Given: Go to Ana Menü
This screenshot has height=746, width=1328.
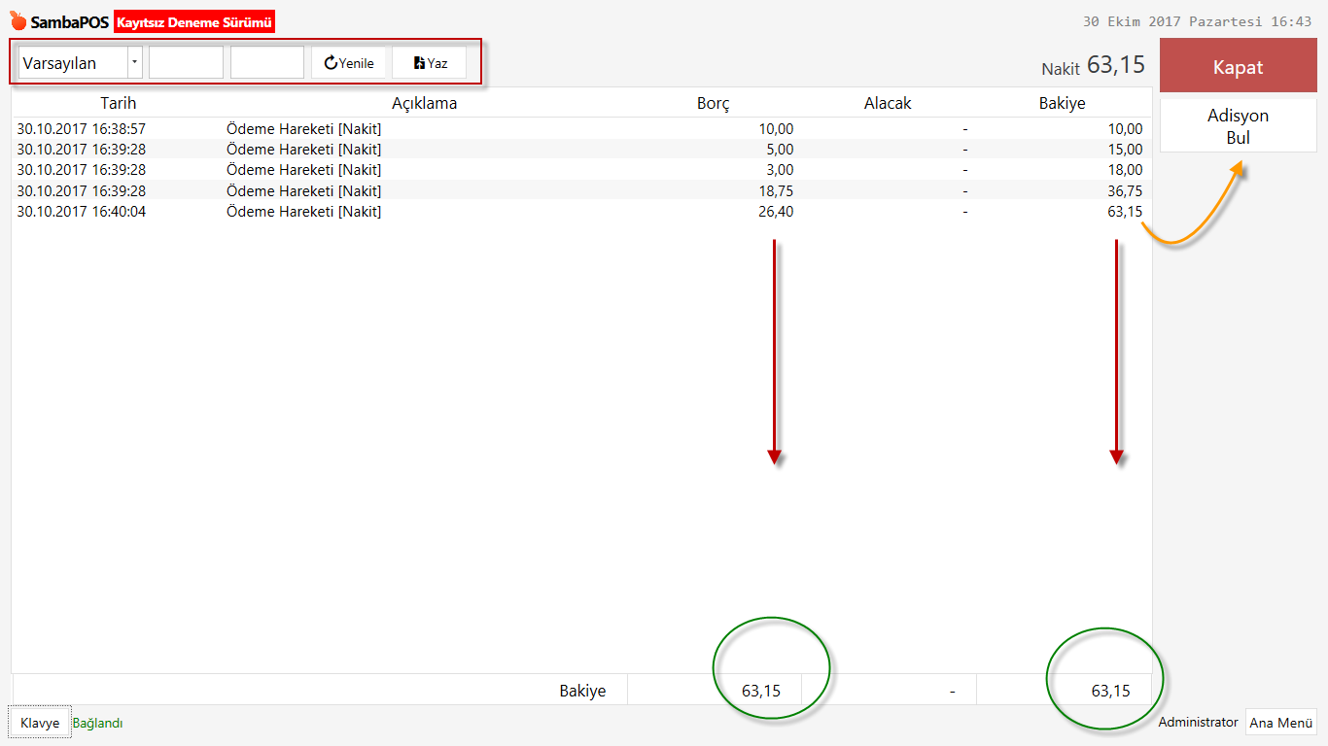Looking at the screenshot, I should pos(1280,723).
